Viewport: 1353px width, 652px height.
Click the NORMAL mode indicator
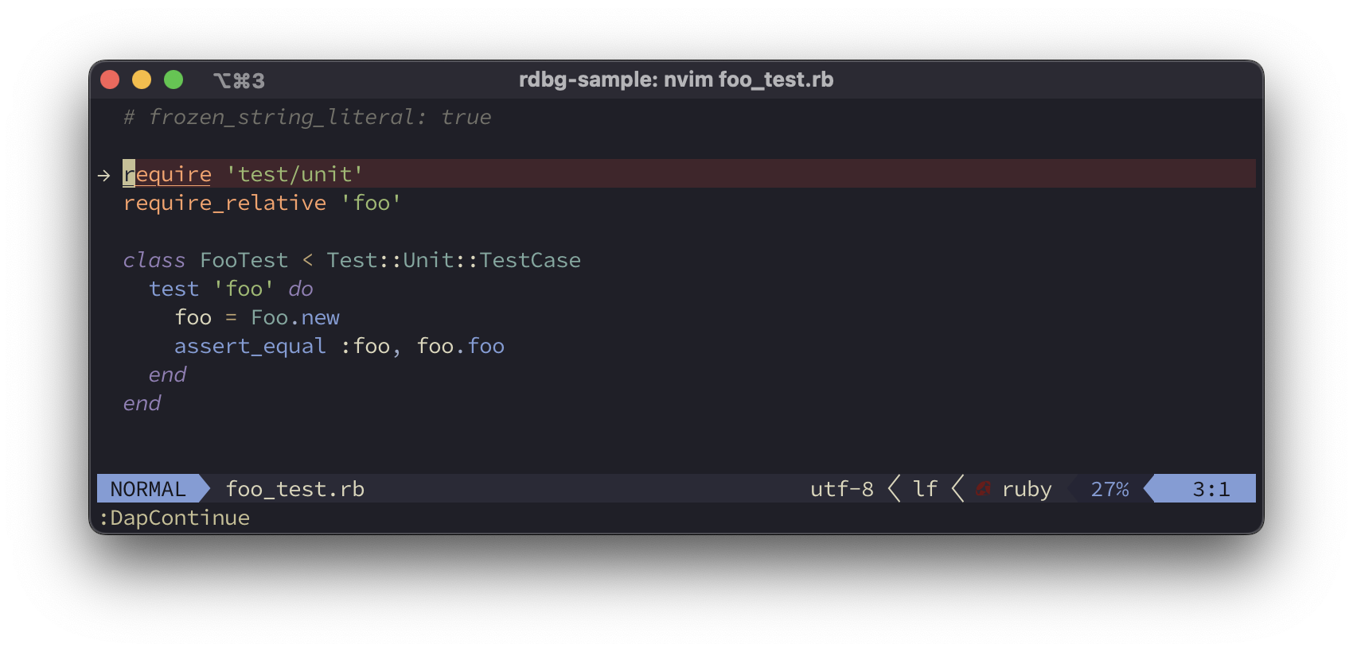tap(148, 489)
